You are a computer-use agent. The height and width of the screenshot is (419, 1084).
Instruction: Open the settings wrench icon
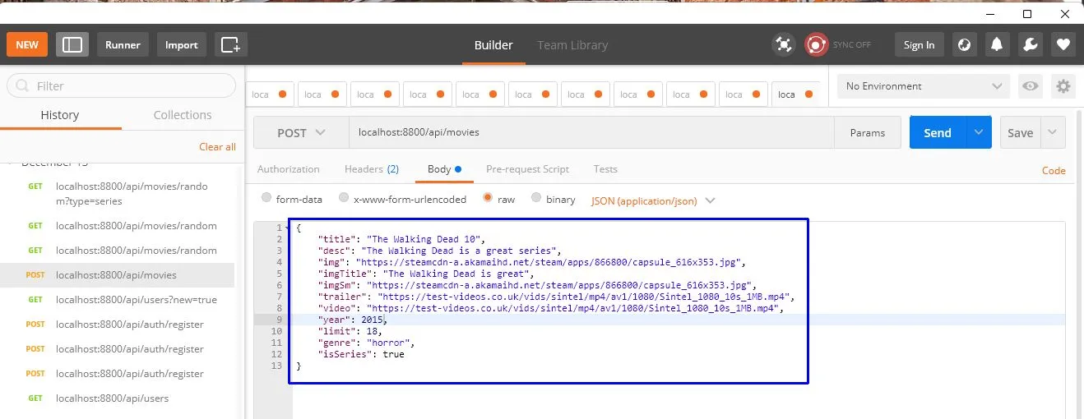tap(1031, 44)
